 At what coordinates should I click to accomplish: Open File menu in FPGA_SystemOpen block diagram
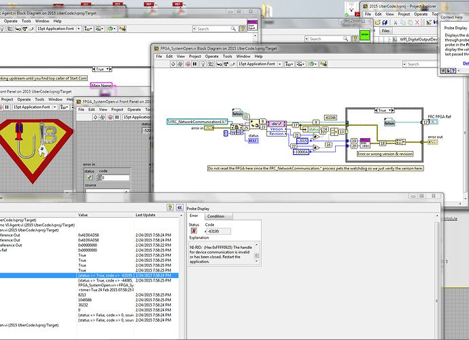tap(159, 56)
